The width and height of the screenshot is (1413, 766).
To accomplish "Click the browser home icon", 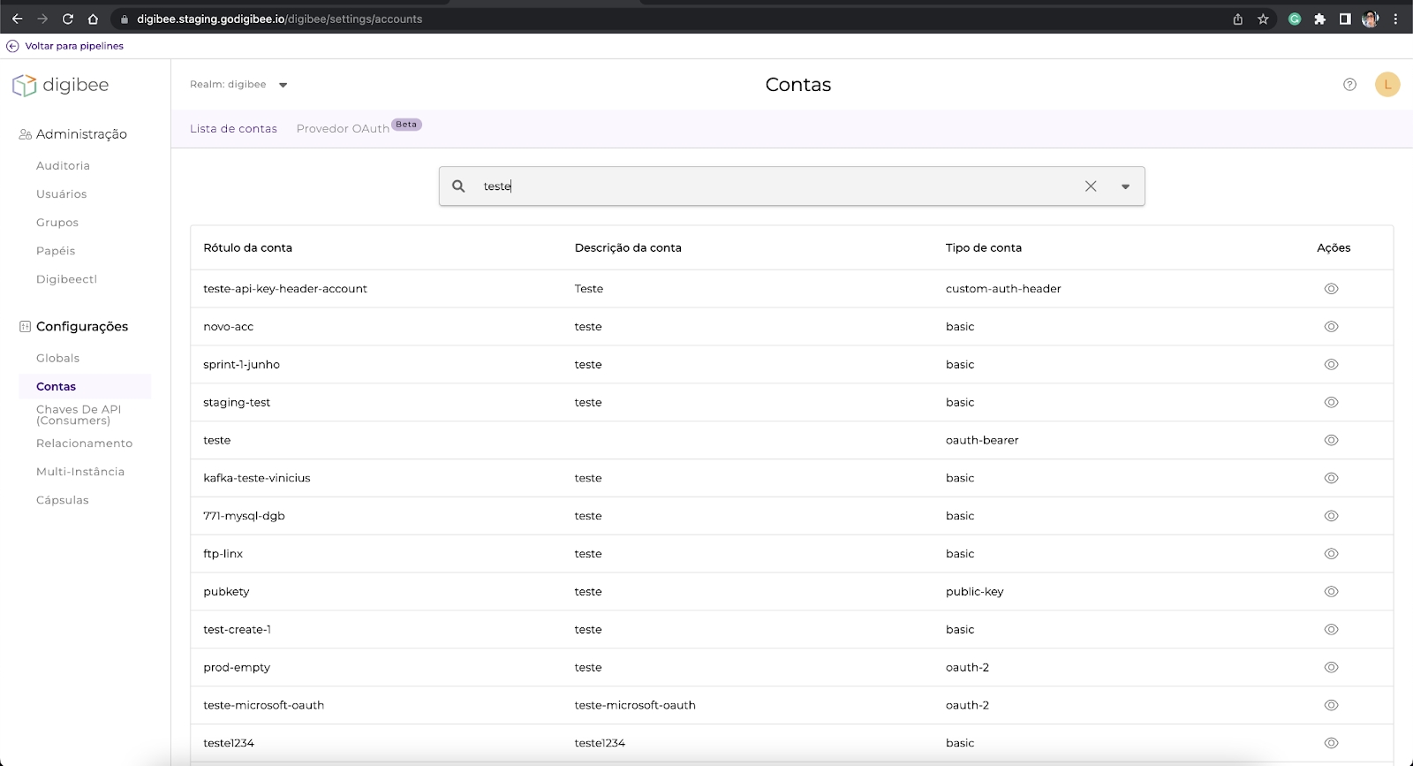I will tap(93, 19).
